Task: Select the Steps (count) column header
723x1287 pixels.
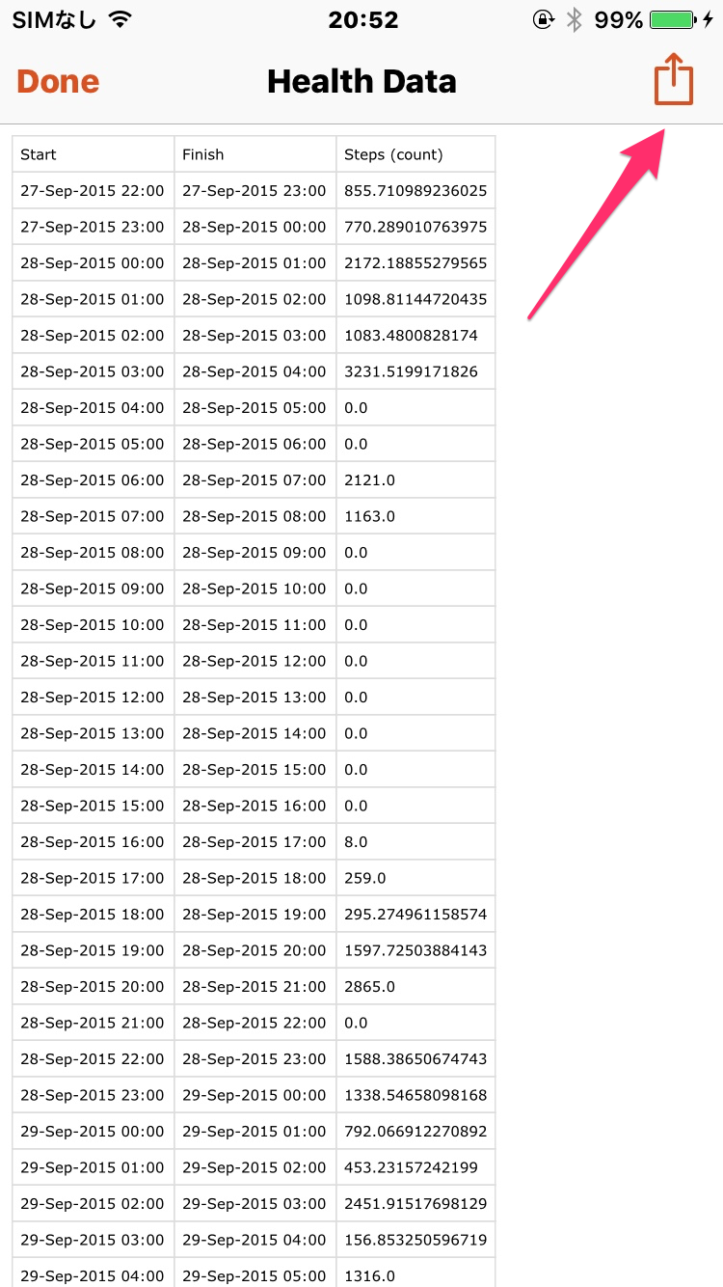Action: point(415,154)
